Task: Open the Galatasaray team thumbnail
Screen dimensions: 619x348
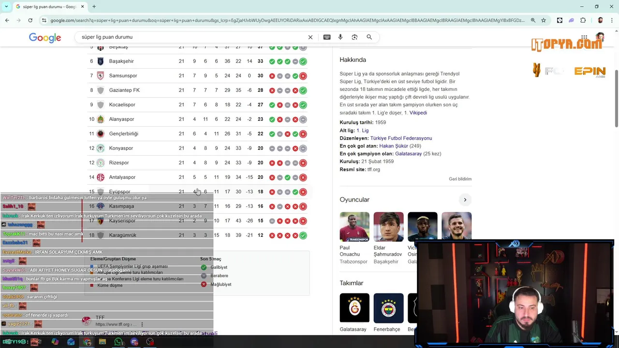Action: (354, 308)
